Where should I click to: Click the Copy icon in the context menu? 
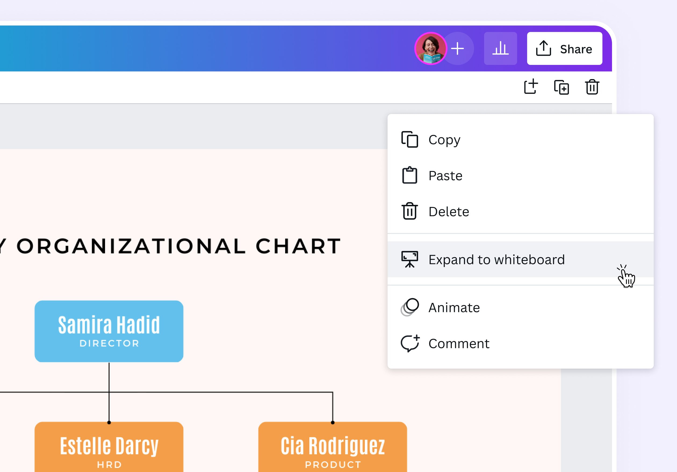tap(410, 139)
